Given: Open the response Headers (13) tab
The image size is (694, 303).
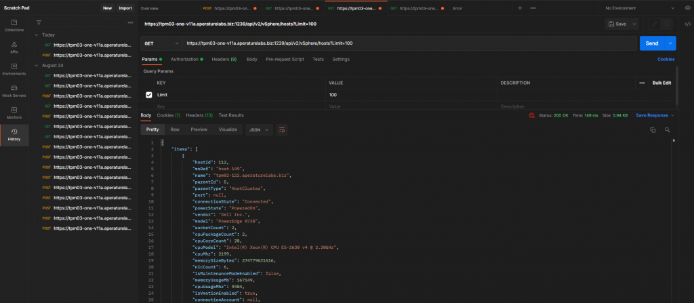Looking at the screenshot, I should click(199, 115).
